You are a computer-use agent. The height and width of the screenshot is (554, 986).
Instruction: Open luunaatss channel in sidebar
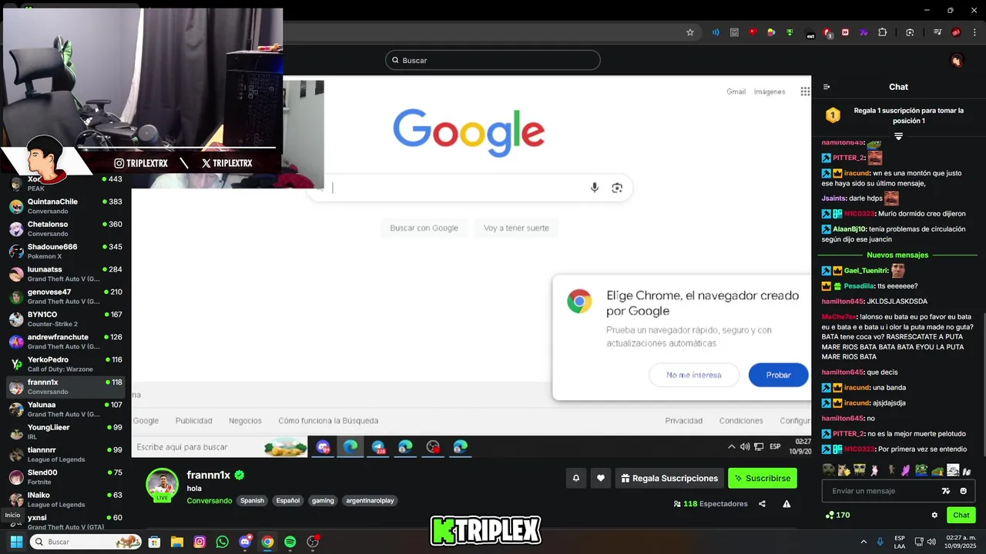click(65, 274)
